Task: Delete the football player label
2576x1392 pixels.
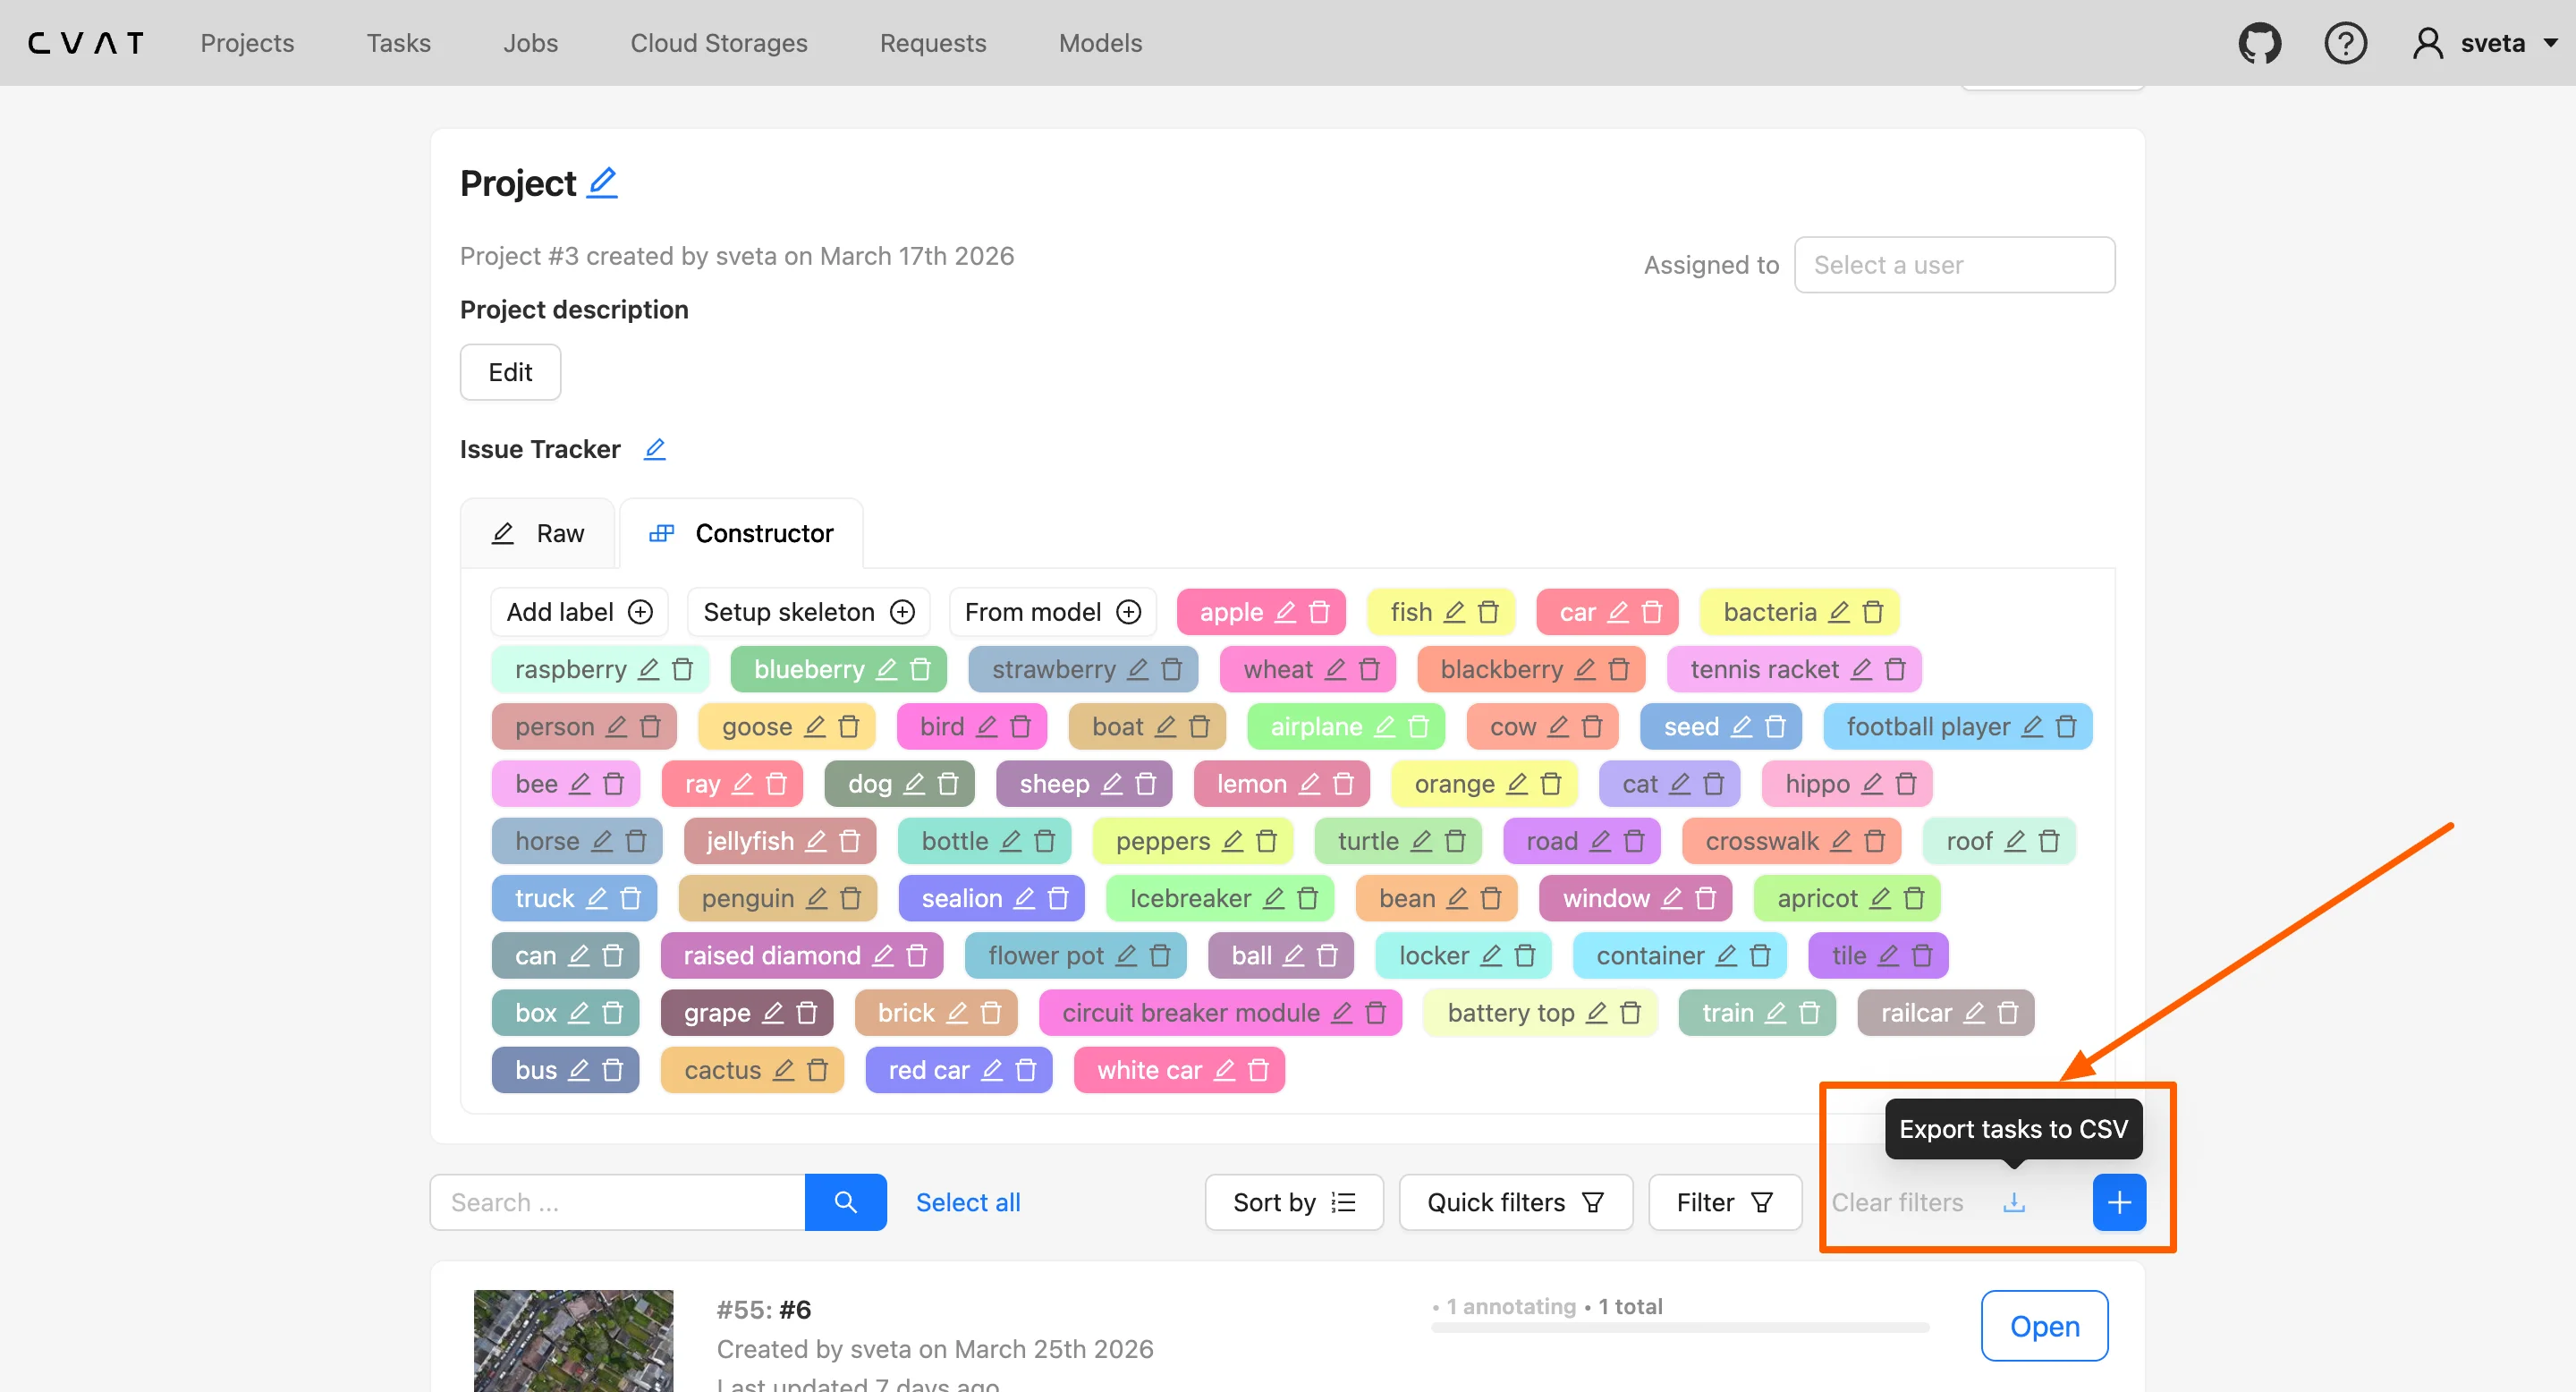Action: pyautogui.click(x=2066, y=727)
